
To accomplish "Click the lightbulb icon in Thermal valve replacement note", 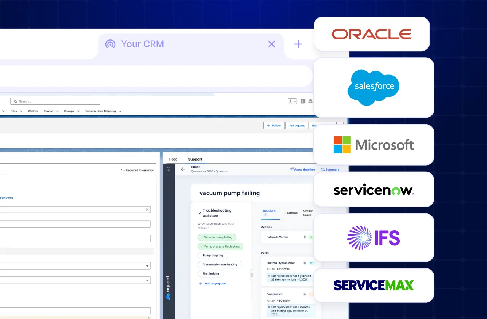I will coord(269,276).
